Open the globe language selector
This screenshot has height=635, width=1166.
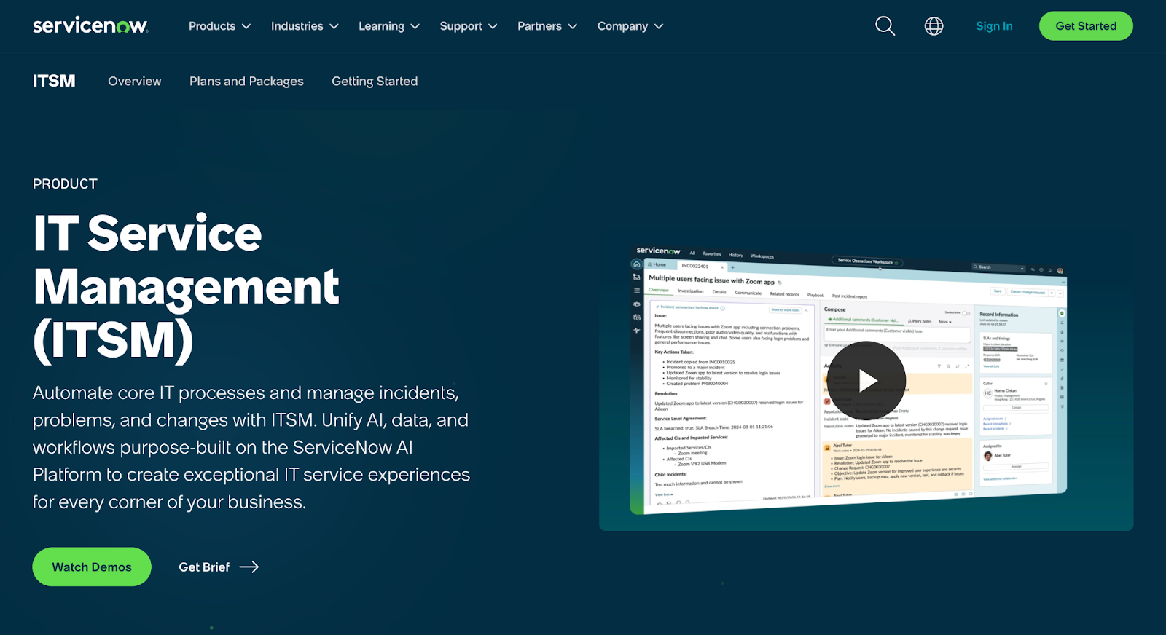pos(934,26)
